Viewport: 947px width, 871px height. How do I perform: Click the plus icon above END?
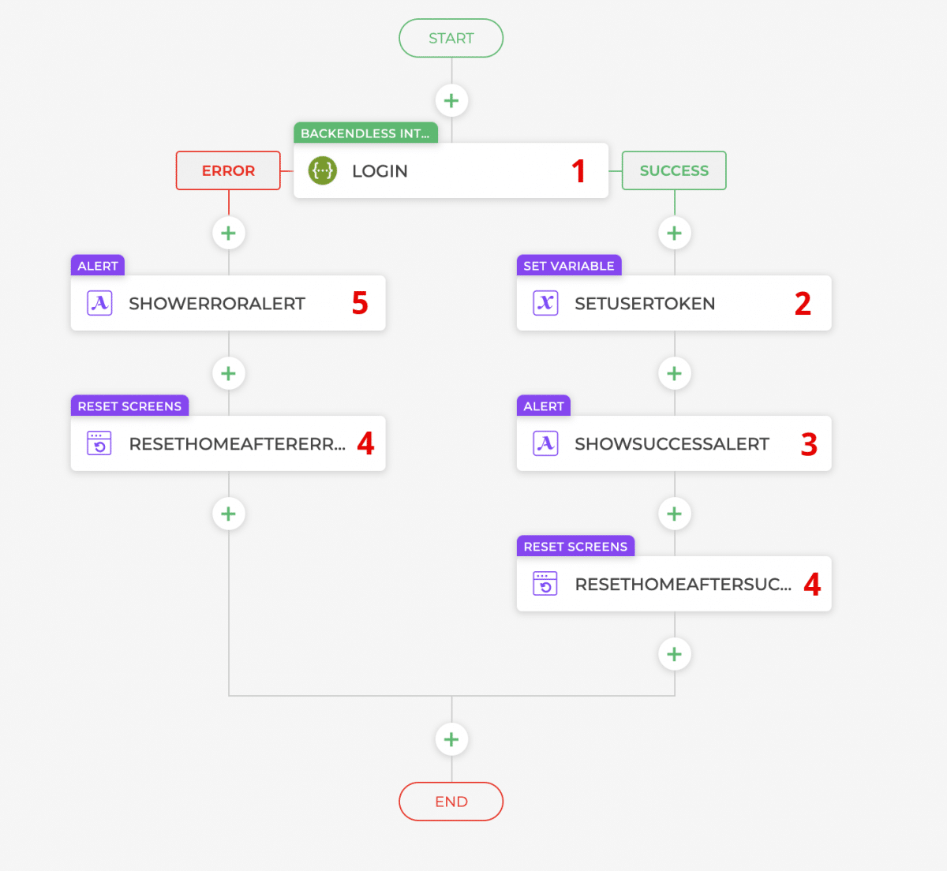pos(451,739)
